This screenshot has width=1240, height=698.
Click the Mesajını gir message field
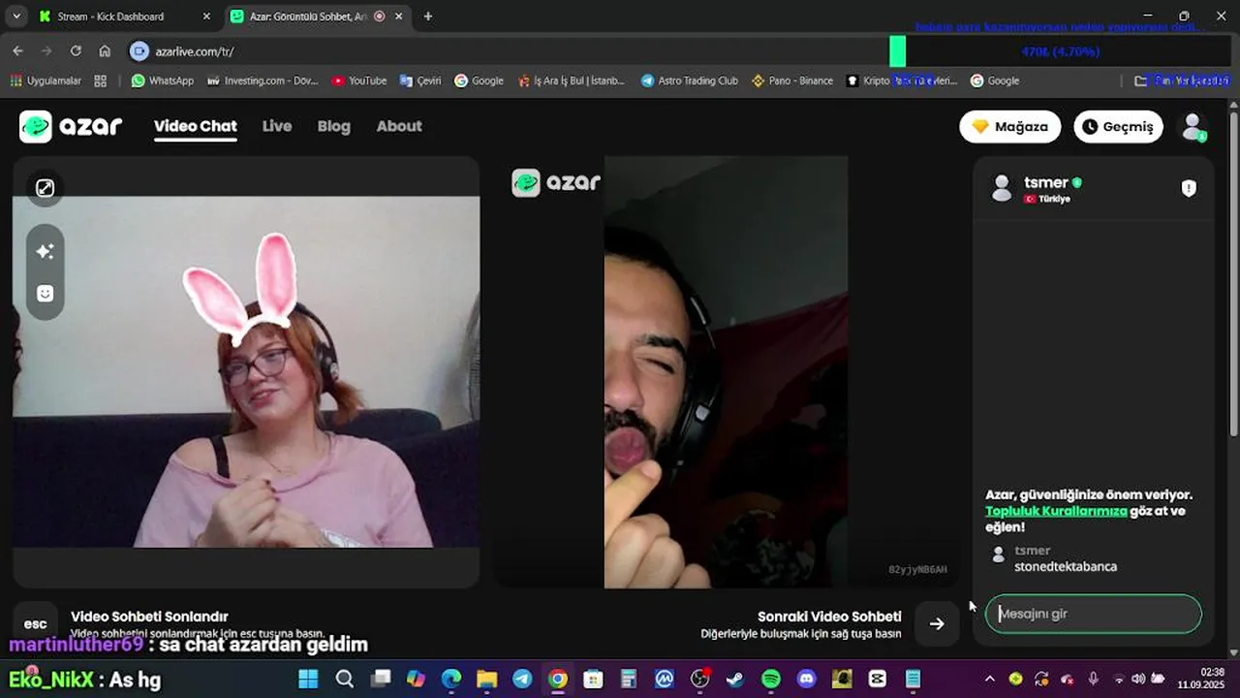tap(1094, 614)
